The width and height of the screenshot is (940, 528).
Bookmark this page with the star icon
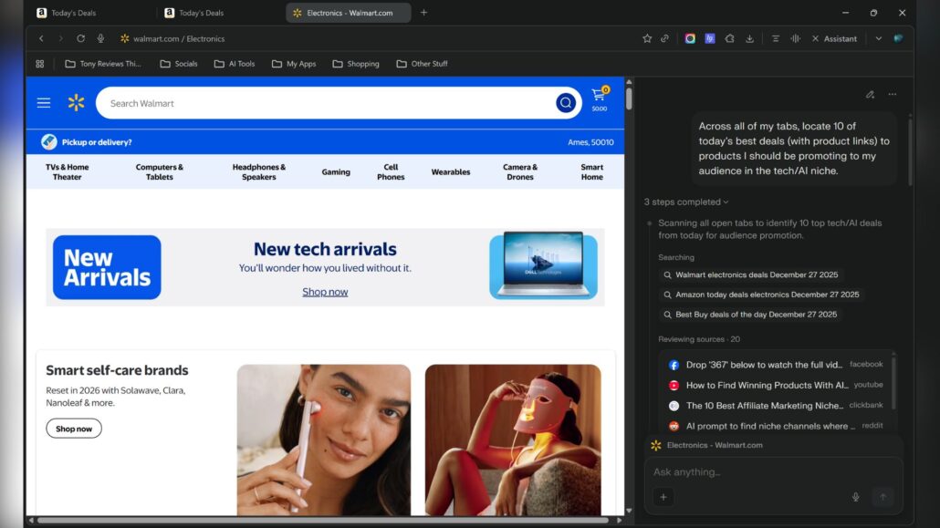pyautogui.click(x=647, y=38)
